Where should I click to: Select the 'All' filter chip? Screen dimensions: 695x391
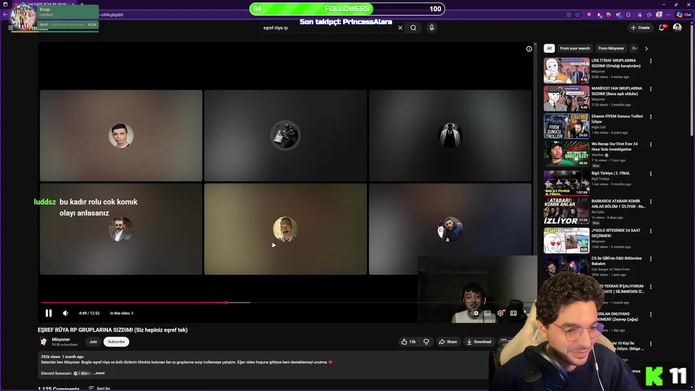[x=549, y=48]
